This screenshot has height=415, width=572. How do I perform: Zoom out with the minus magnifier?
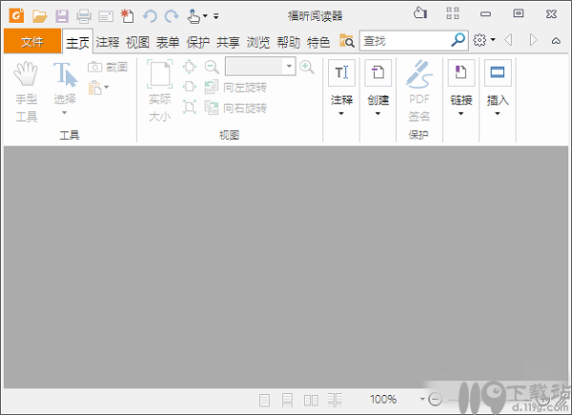click(x=212, y=67)
